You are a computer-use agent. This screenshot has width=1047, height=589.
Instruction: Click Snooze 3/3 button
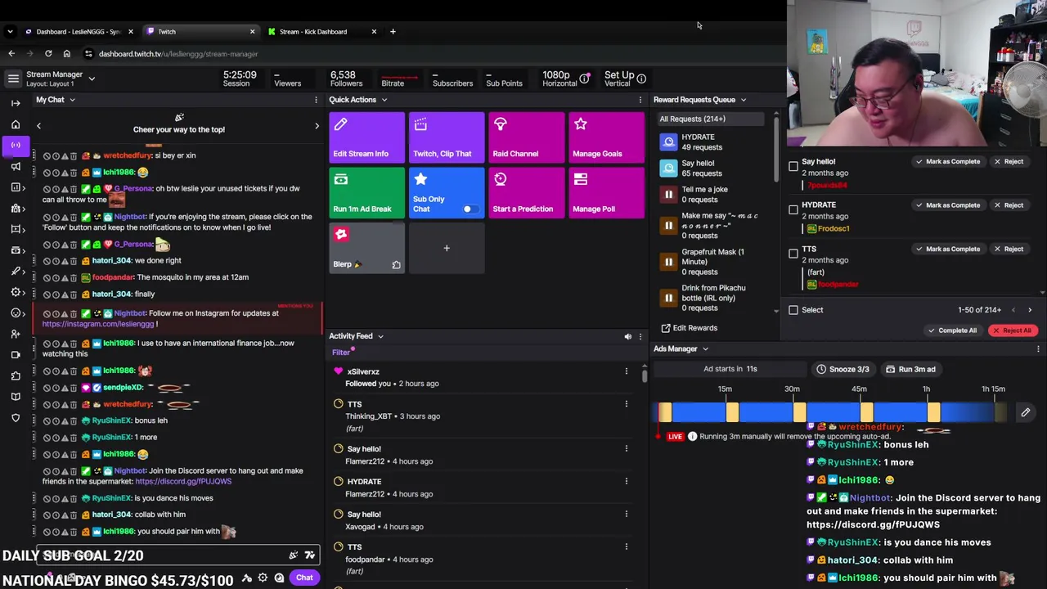(843, 369)
